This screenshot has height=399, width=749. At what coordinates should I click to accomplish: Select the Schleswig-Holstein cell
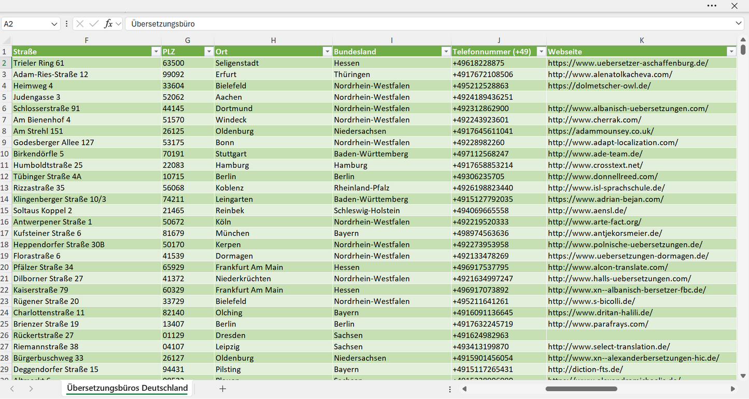(x=392, y=211)
